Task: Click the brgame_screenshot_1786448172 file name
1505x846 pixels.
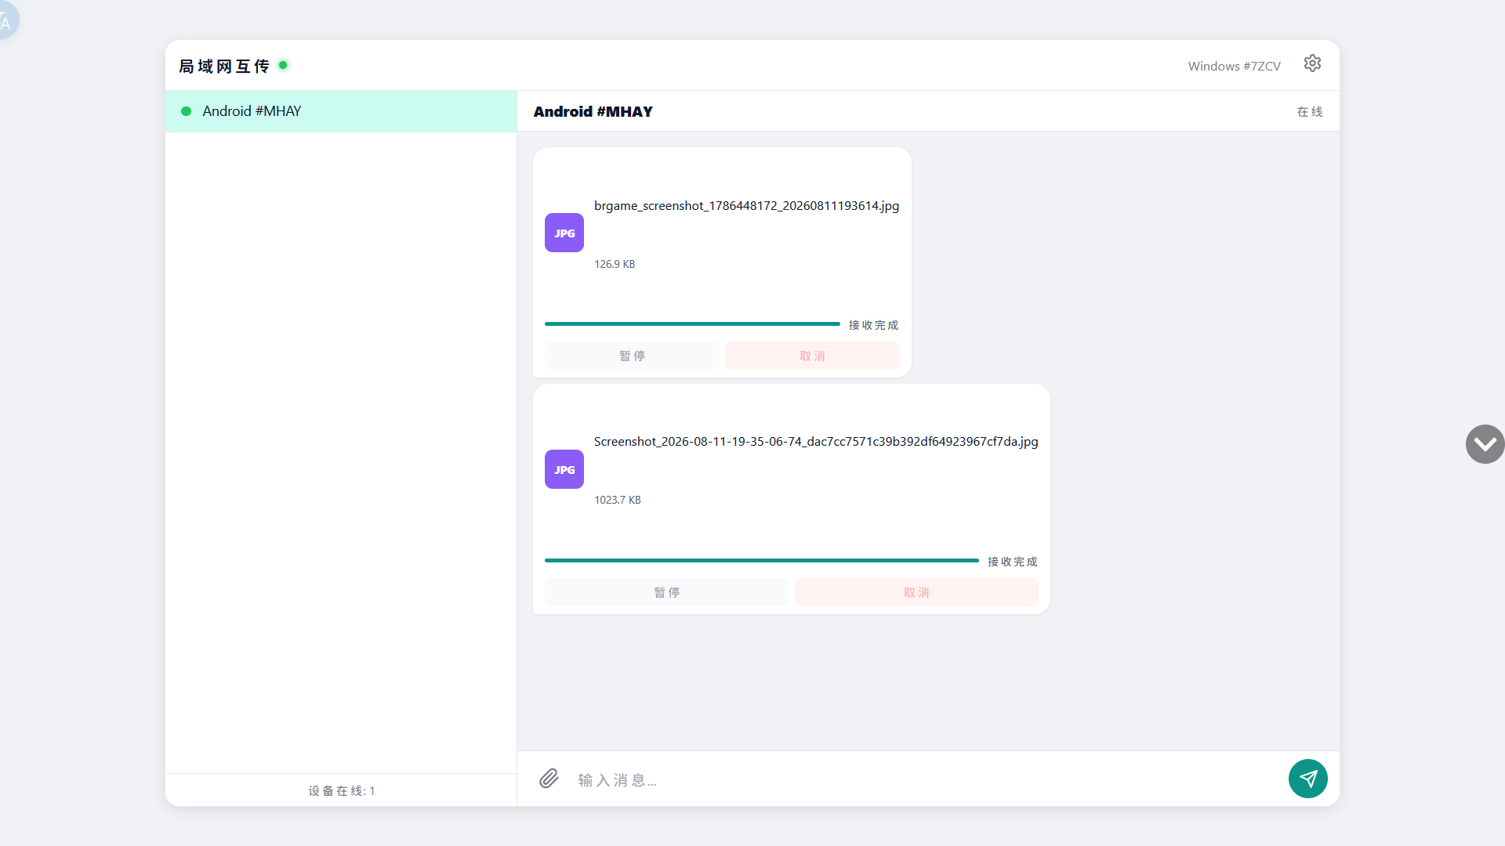Action: coord(746,205)
